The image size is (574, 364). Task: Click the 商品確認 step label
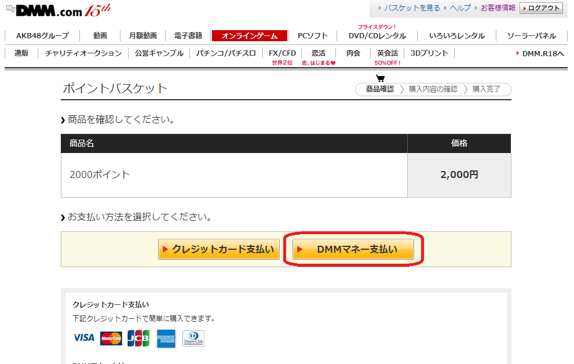(x=380, y=89)
